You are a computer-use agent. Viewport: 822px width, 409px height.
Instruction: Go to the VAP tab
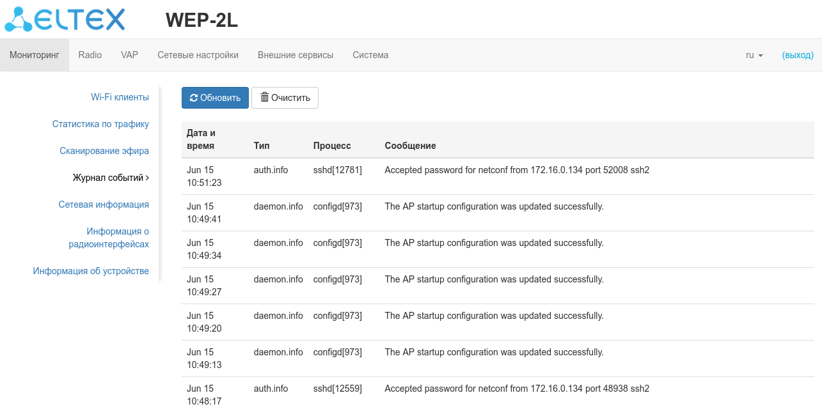129,55
